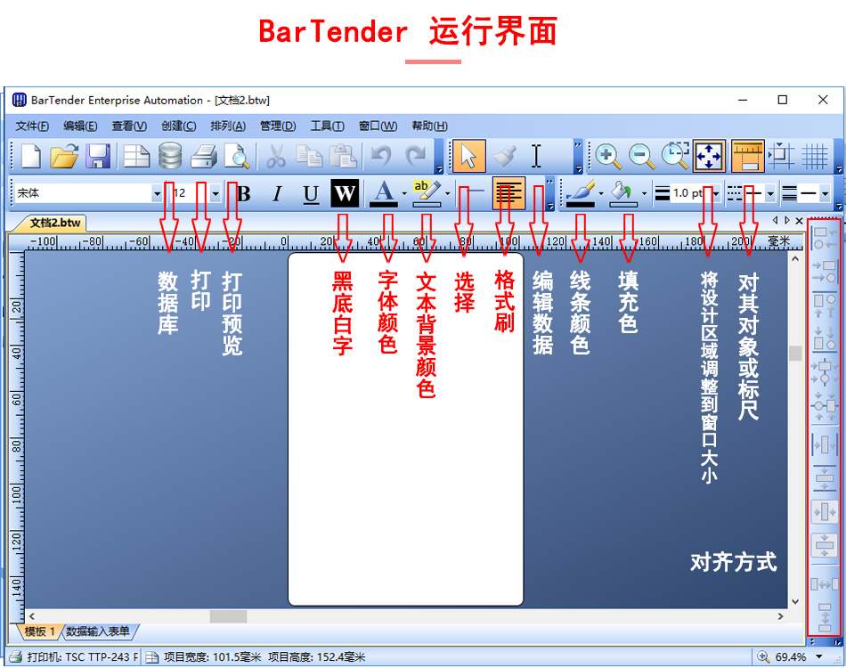Open the 编辑(E) menu

[80, 126]
